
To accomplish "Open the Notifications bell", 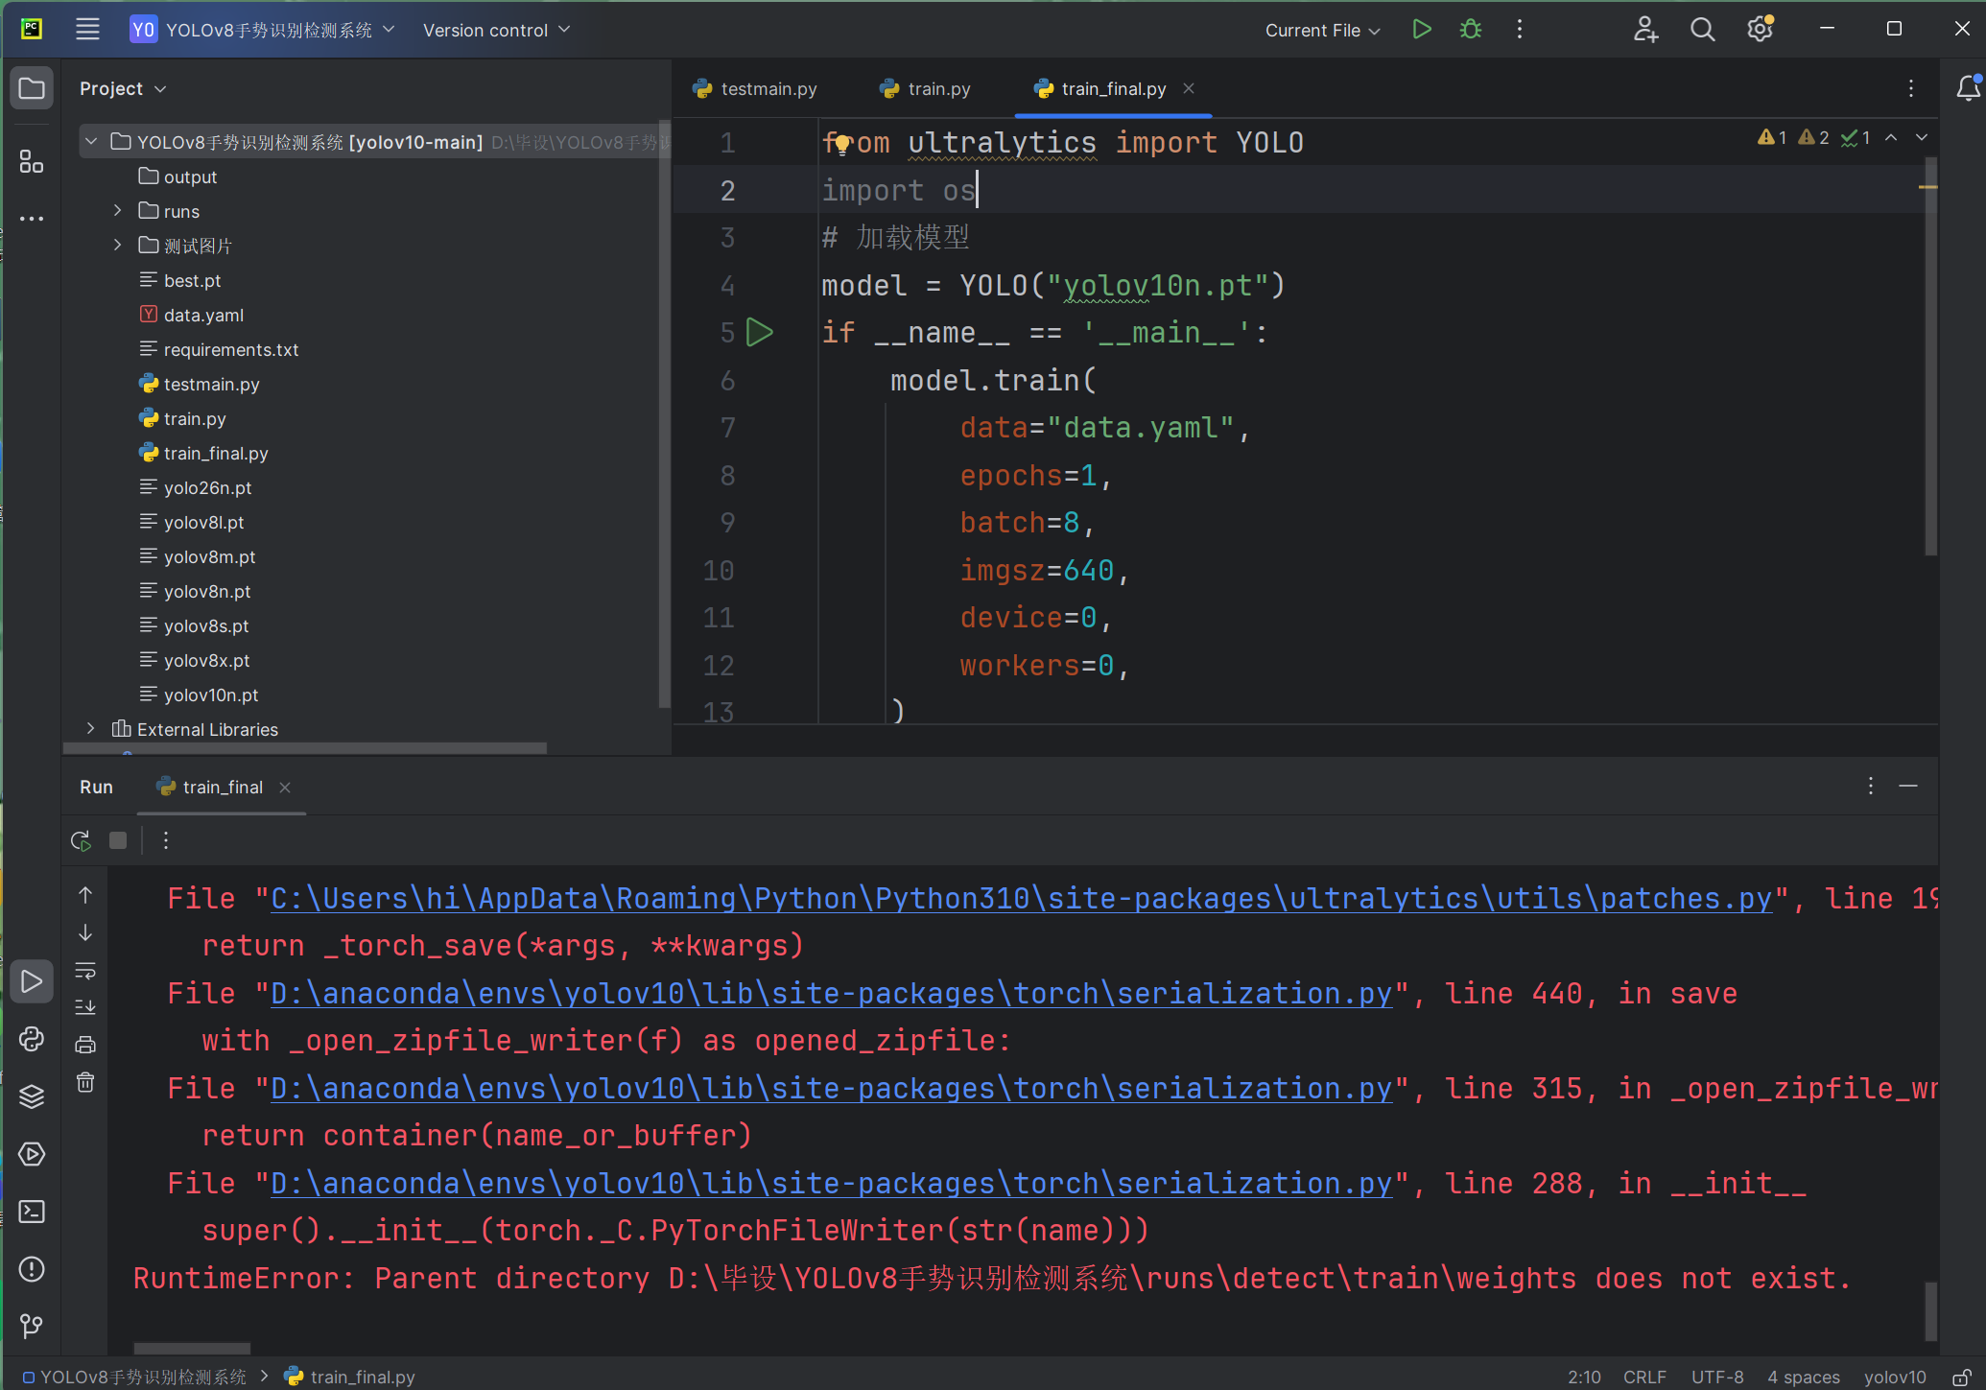I will 1968,88.
